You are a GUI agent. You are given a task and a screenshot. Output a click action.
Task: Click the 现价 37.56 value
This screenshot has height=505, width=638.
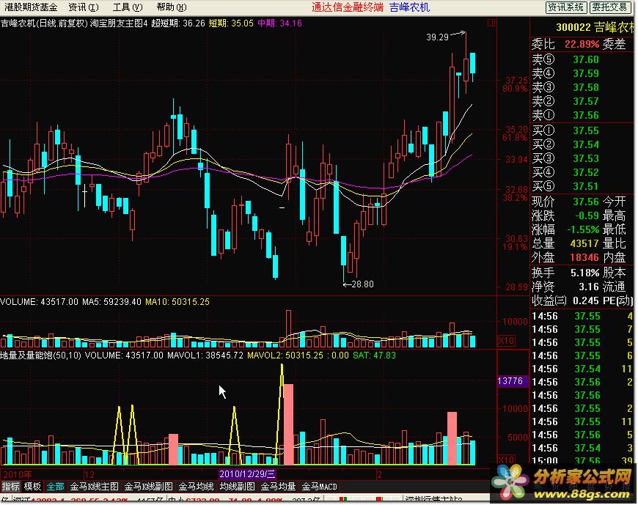point(586,202)
